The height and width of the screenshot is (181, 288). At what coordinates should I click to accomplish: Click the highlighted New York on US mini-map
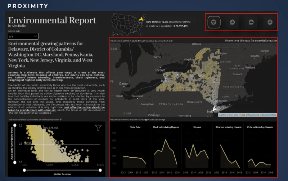pos(141,19)
